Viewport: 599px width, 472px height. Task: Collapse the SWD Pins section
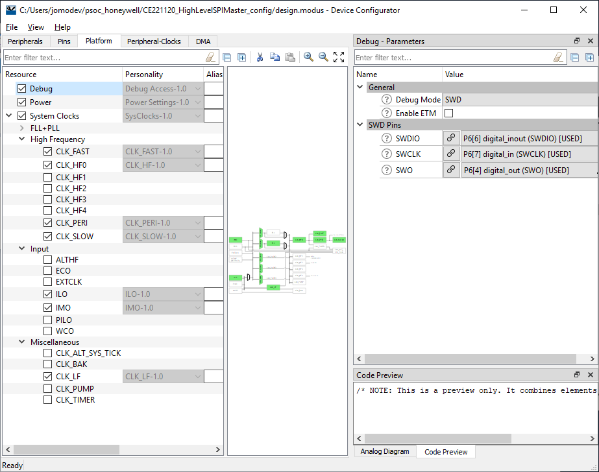[x=360, y=125]
